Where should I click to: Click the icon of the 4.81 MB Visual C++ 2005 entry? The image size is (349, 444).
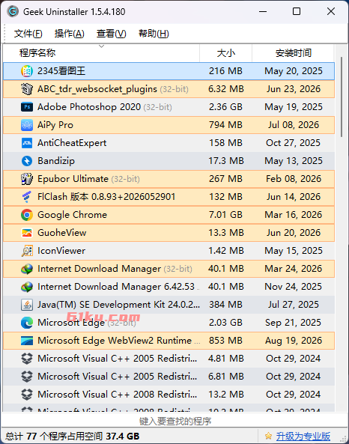(x=27, y=359)
